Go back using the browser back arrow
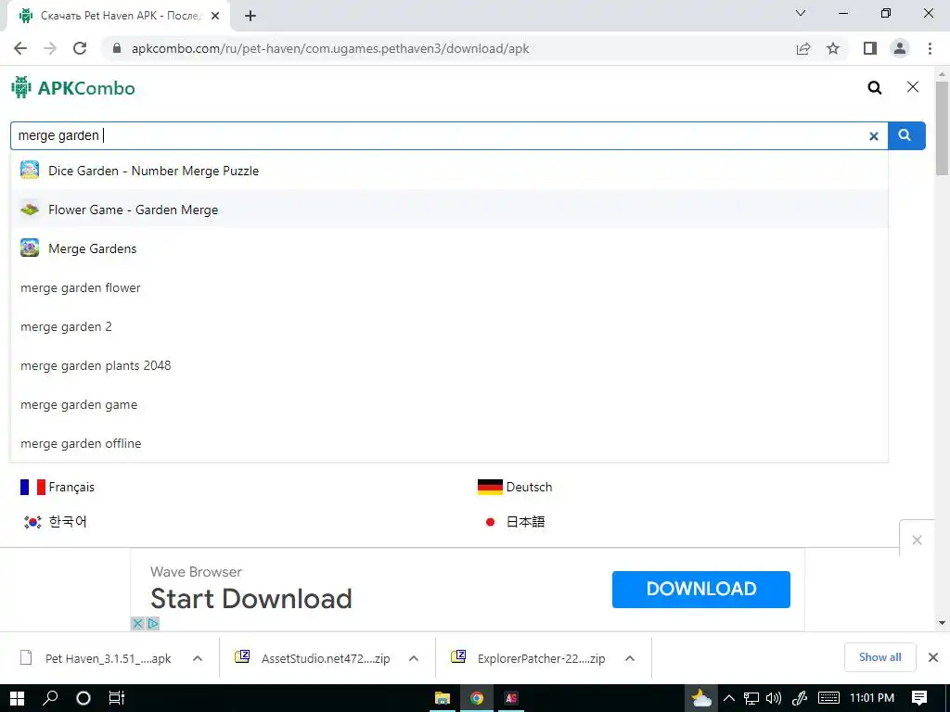Image resolution: width=950 pixels, height=712 pixels. (20, 48)
